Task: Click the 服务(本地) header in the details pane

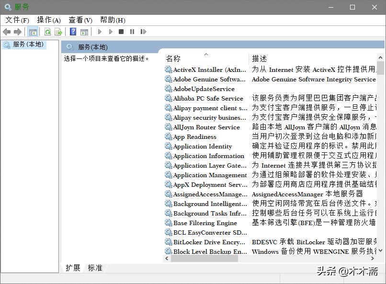Action: click(93, 47)
